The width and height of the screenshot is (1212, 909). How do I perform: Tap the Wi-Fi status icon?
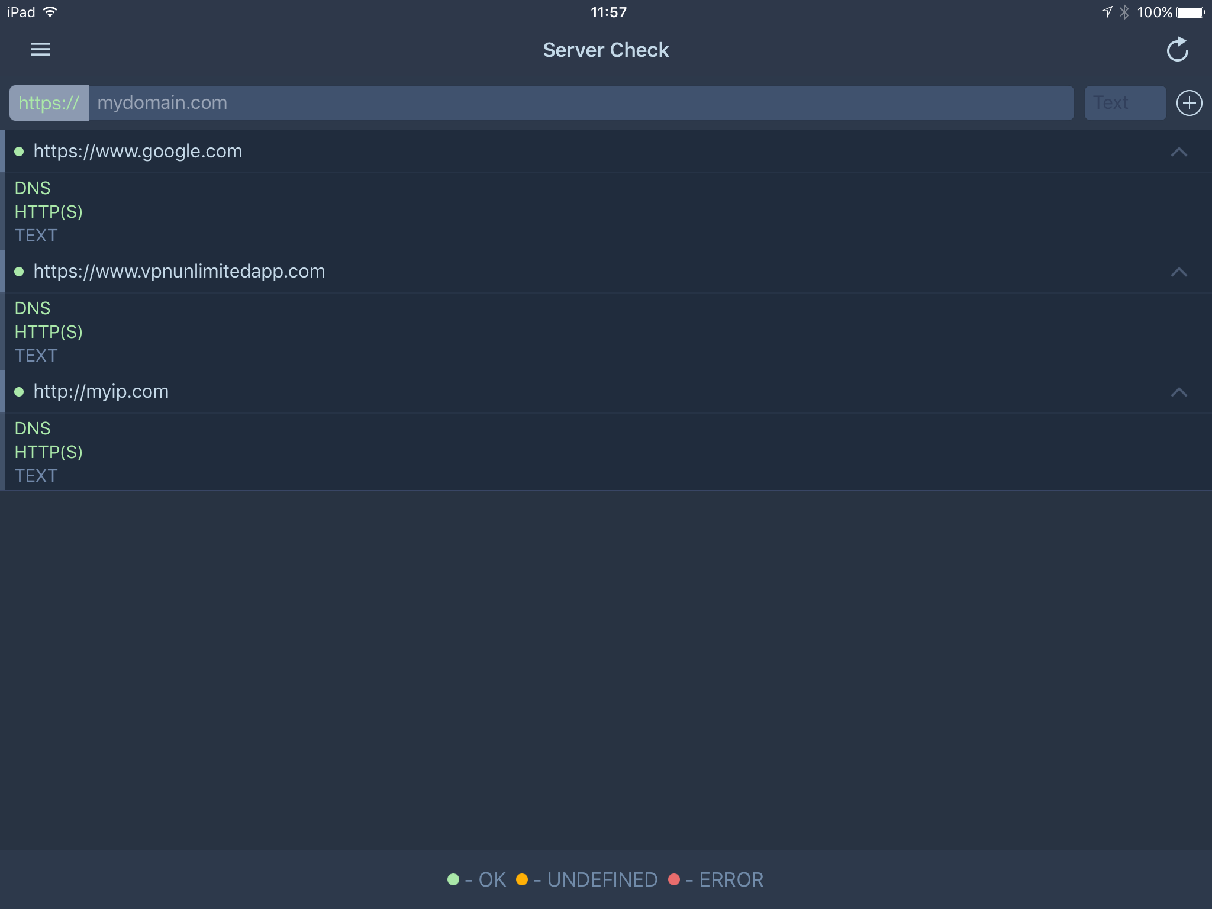(50, 12)
